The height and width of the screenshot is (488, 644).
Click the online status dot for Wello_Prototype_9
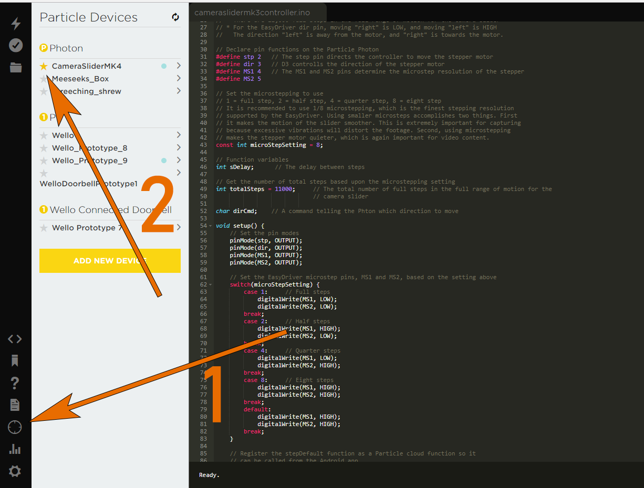[164, 161]
